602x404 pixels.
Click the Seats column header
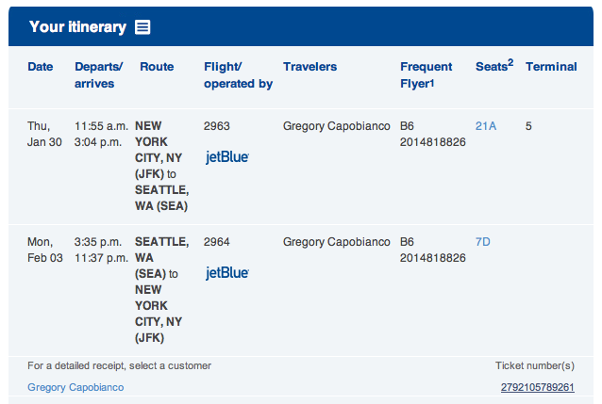pyautogui.click(x=494, y=66)
